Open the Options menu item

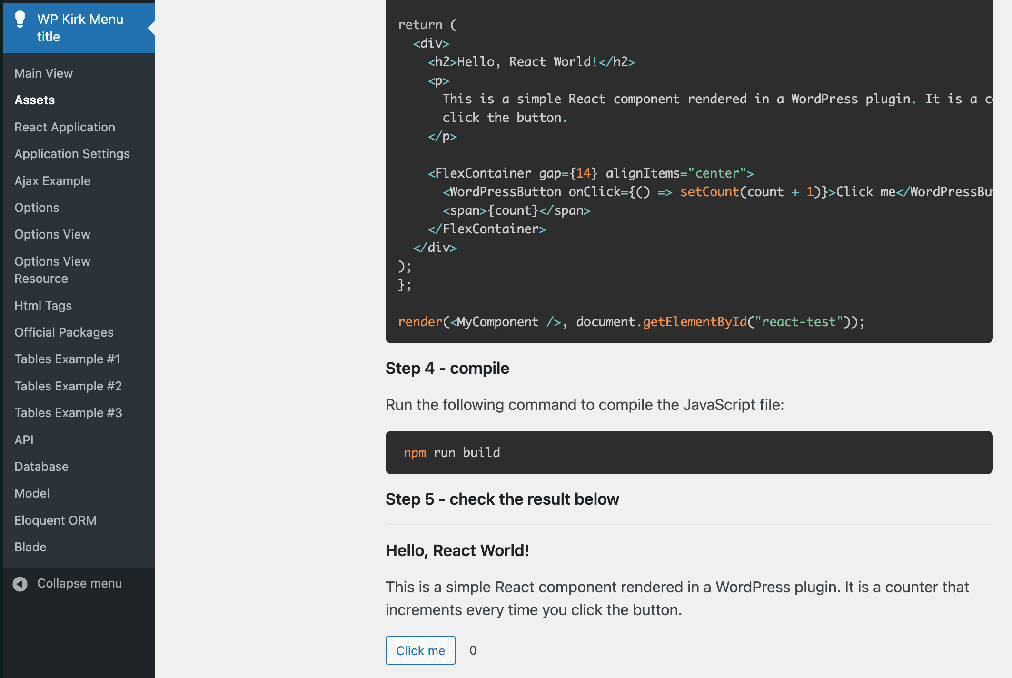37,208
